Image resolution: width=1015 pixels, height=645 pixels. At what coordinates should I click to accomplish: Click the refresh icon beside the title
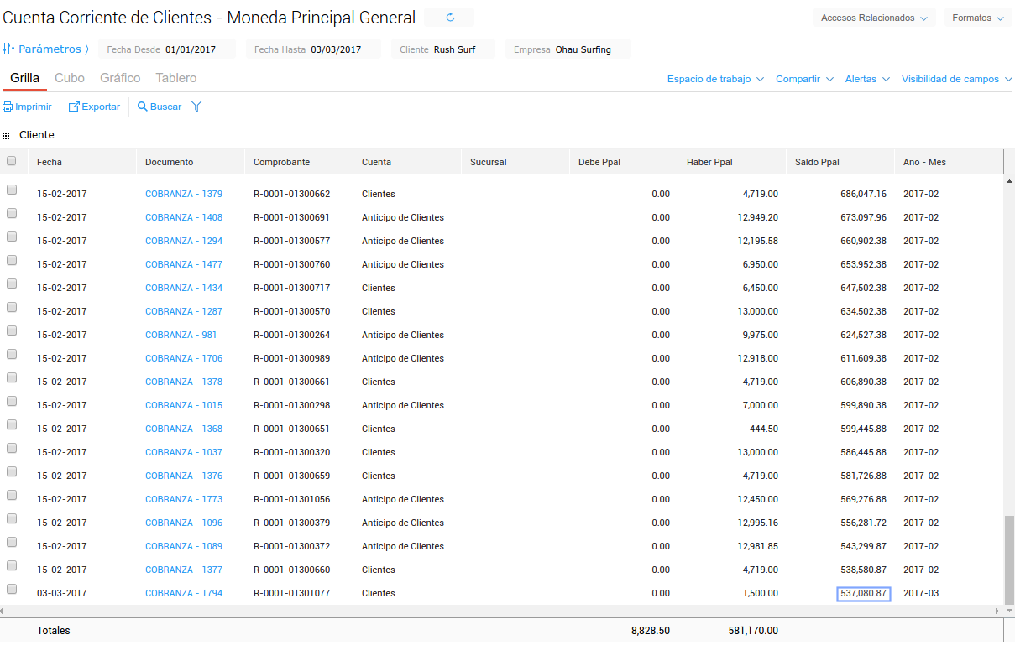450,18
